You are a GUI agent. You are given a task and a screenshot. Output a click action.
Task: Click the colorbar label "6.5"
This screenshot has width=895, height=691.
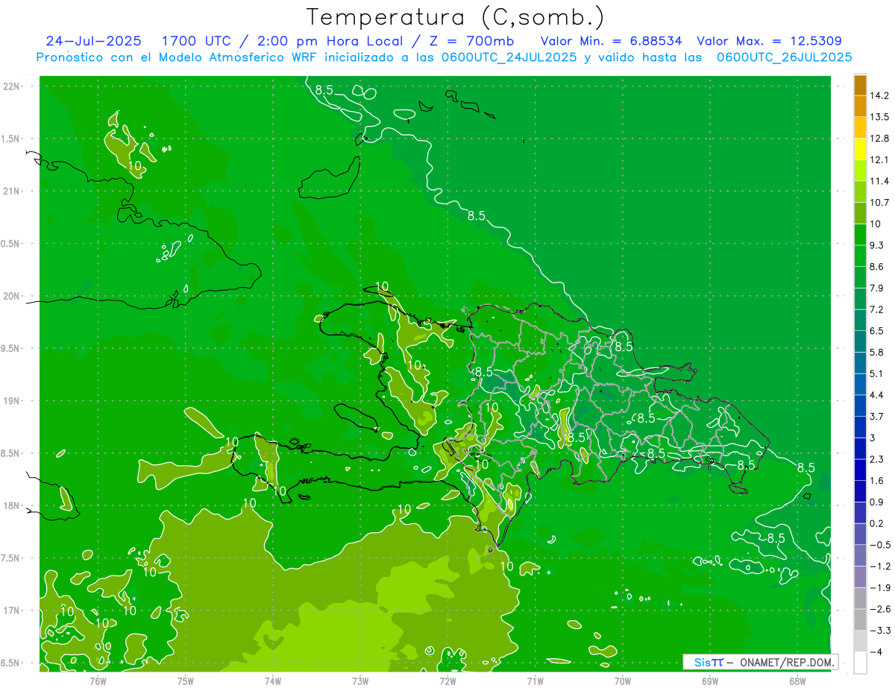pos(877,331)
